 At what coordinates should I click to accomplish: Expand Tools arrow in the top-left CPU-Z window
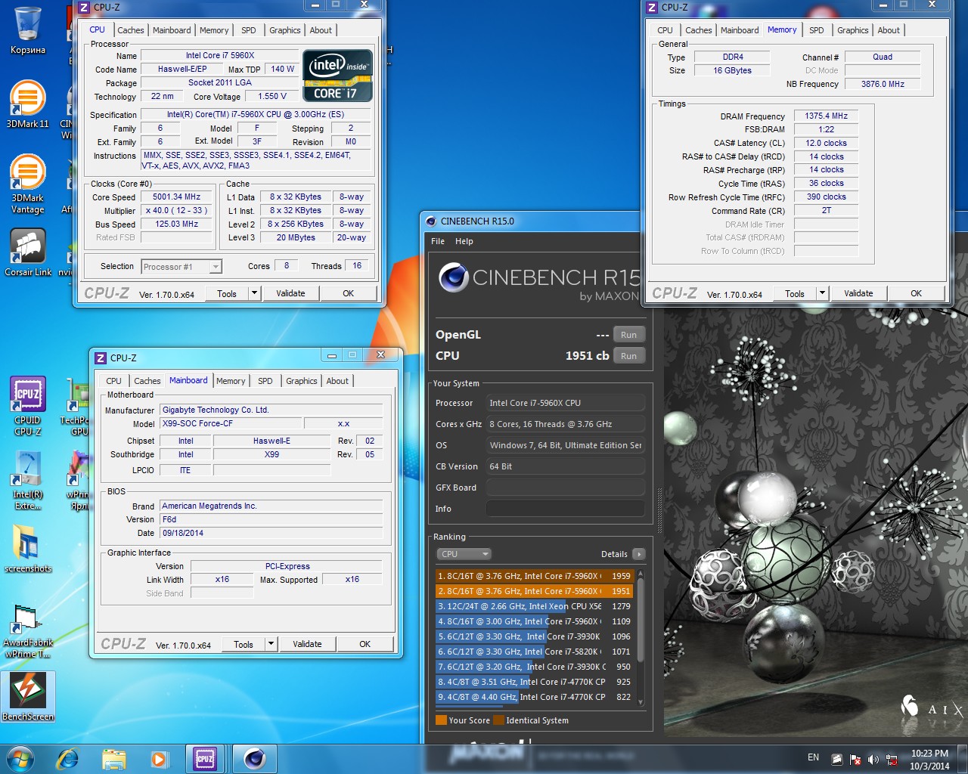click(255, 293)
